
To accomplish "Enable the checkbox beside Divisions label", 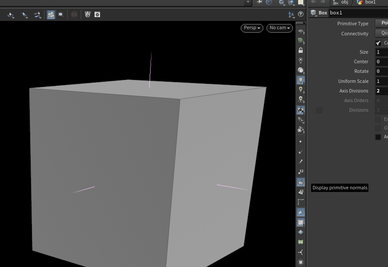I will pyautogui.click(x=319, y=110).
